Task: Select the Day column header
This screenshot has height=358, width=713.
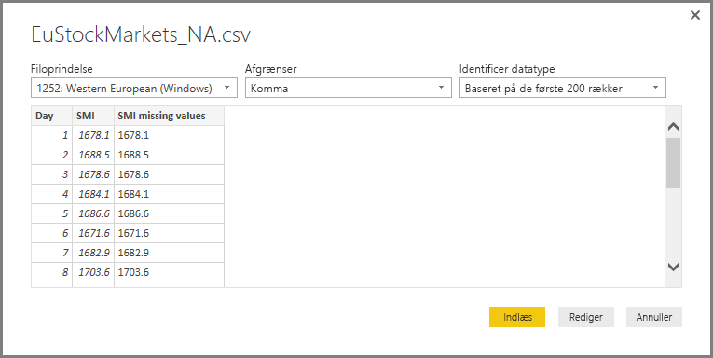Action: [51, 116]
